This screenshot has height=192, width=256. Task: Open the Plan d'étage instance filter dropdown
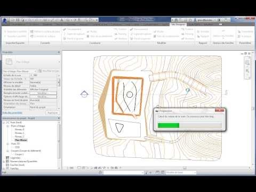click(19, 71)
